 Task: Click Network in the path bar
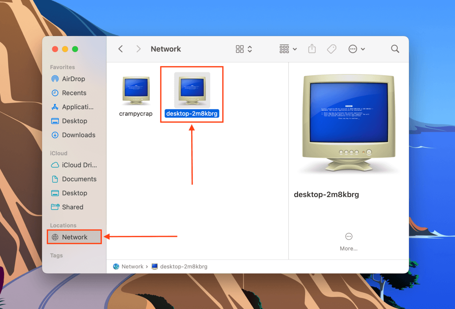click(x=128, y=267)
